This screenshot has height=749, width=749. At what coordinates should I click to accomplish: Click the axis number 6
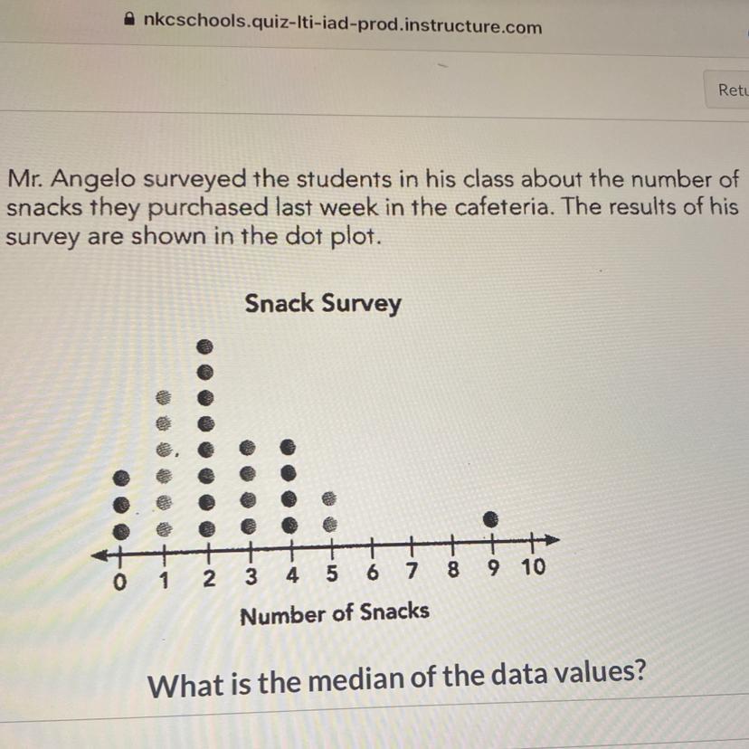[372, 574]
